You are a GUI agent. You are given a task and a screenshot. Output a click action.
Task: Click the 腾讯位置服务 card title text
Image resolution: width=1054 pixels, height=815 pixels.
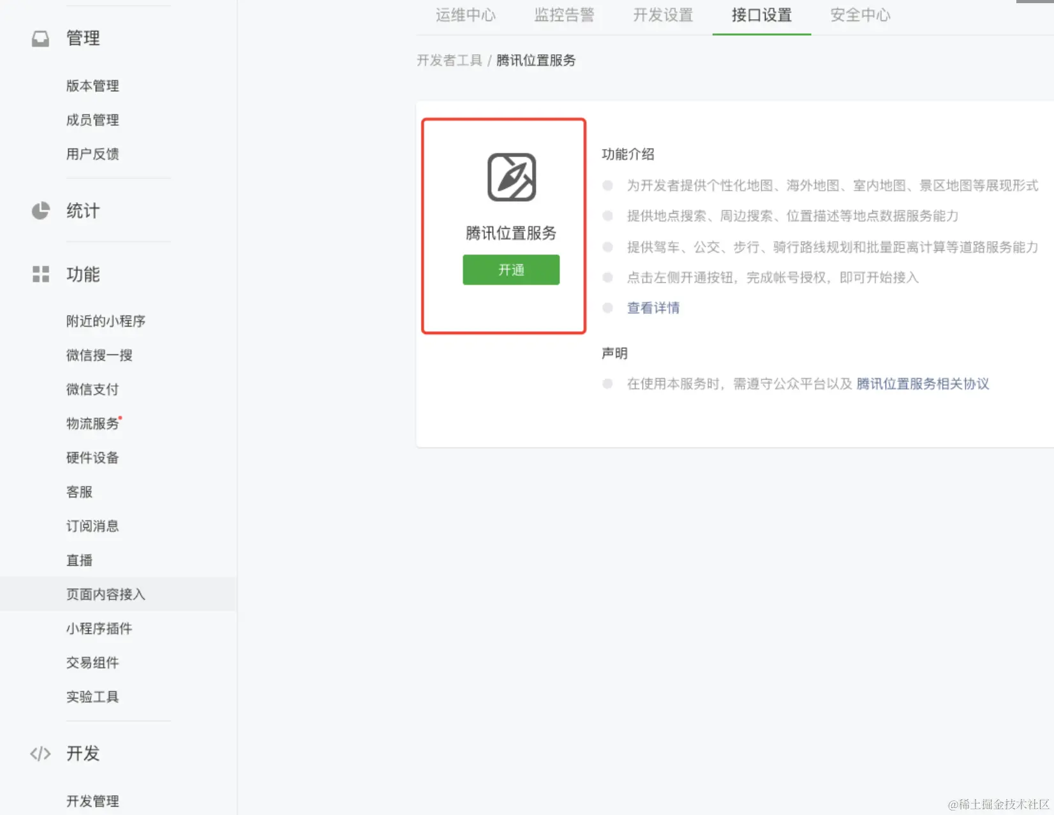pos(511,233)
